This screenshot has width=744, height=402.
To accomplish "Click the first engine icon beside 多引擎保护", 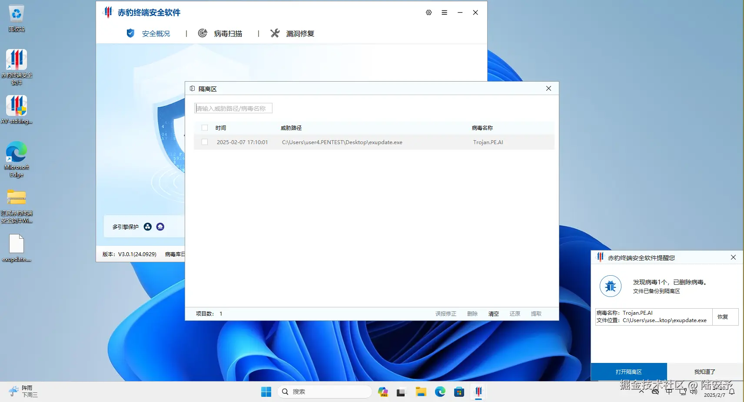I will coord(148,227).
